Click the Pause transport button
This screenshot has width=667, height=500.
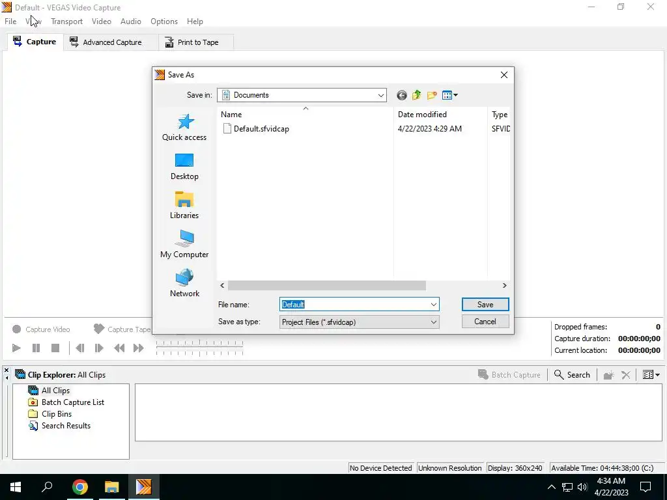pos(36,348)
